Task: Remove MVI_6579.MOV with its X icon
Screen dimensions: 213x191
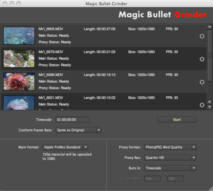Action: [202, 59]
